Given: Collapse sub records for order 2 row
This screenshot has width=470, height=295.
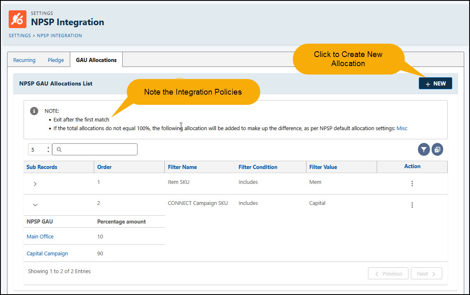Looking at the screenshot, I should [x=35, y=205].
